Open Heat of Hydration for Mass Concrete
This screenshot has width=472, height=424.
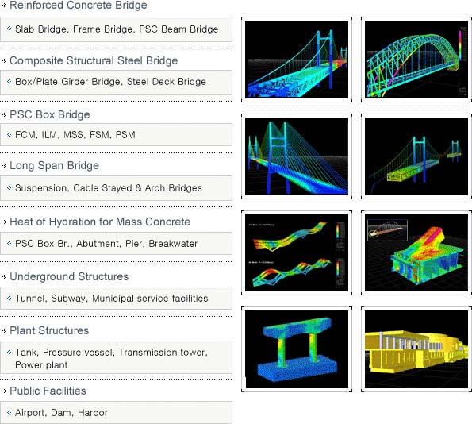[100, 222]
